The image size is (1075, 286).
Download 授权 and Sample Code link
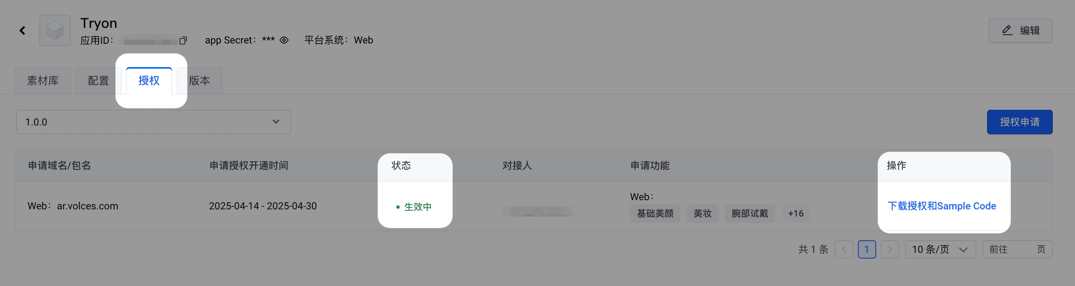coord(942,206)
